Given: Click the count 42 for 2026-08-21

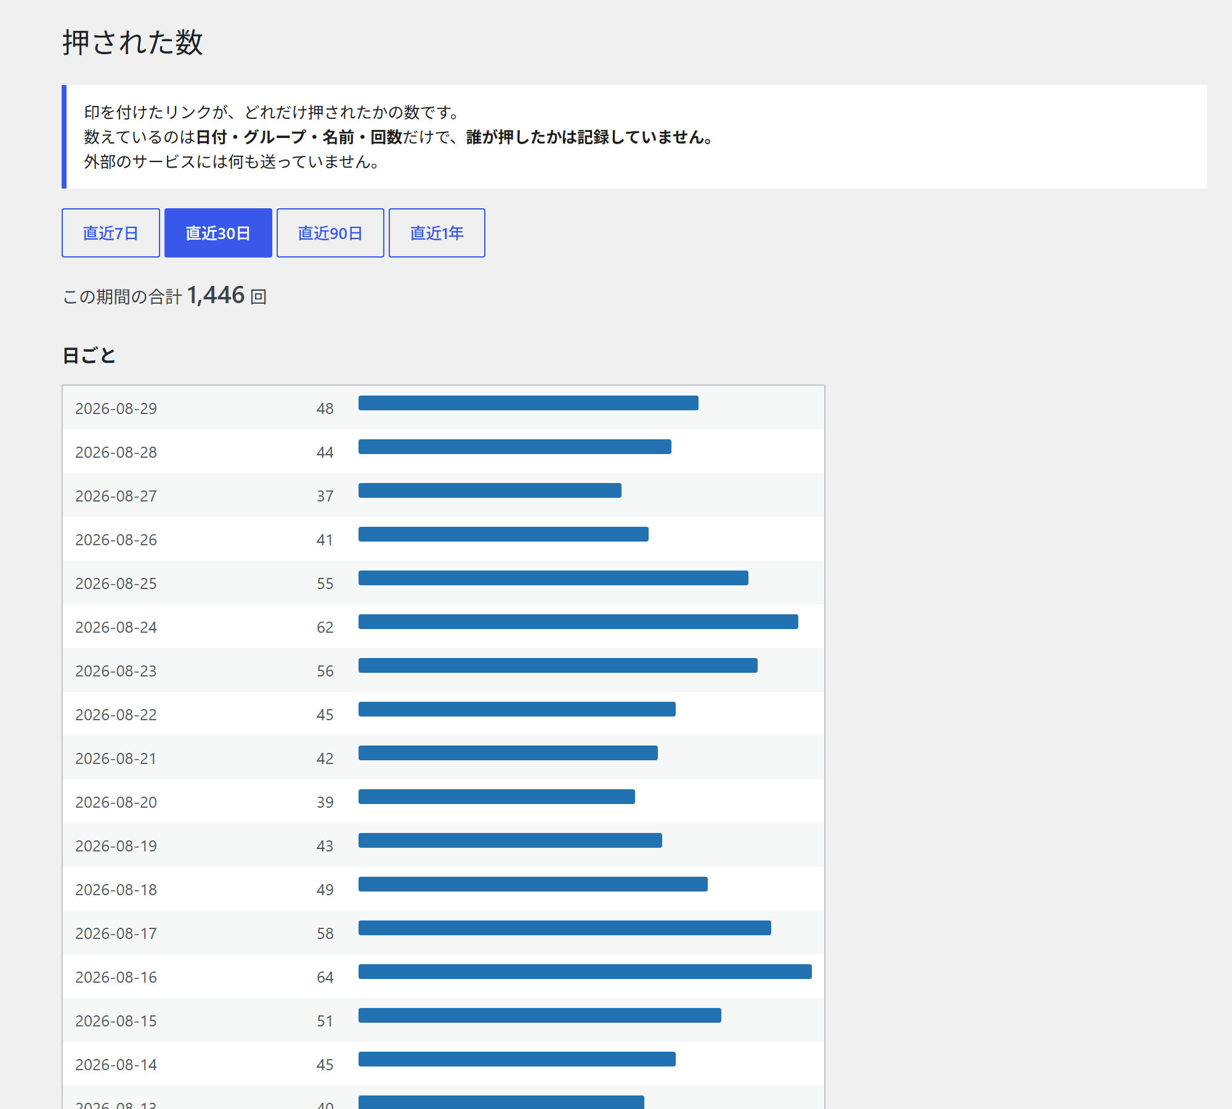Looking at the screenshot, I should point(325,758).
